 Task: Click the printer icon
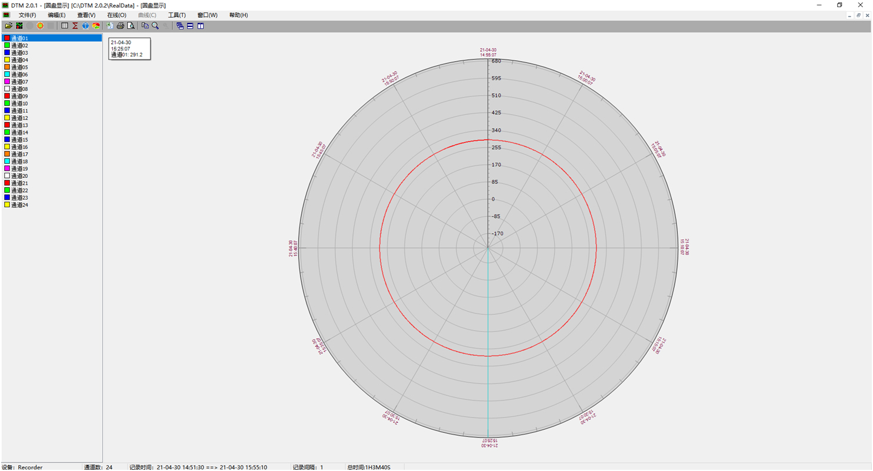tap(121, 26)
